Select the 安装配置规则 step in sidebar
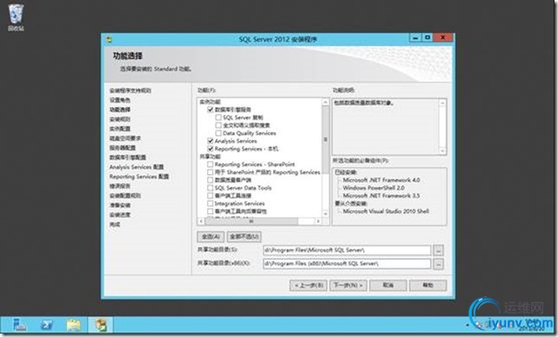Screen dimensions: 558x337 [126, 196]
